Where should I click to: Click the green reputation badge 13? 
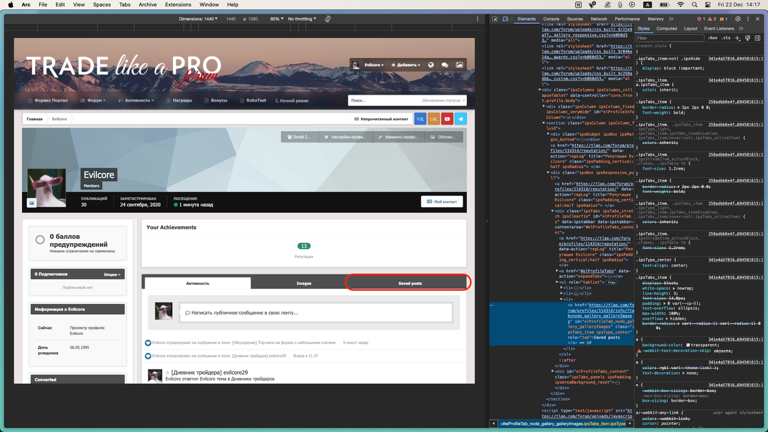pyautogui.click(x=304, y=246)
